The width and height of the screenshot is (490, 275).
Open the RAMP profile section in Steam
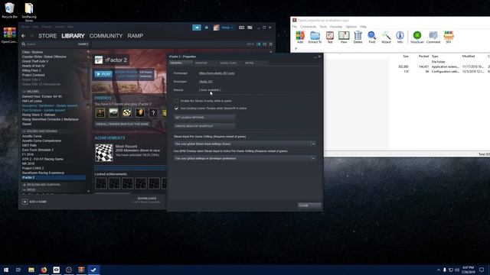pos(136,36)
